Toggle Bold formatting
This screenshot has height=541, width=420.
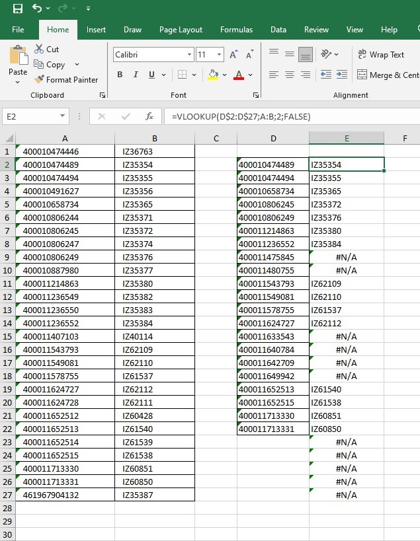[x=120, y=75]
